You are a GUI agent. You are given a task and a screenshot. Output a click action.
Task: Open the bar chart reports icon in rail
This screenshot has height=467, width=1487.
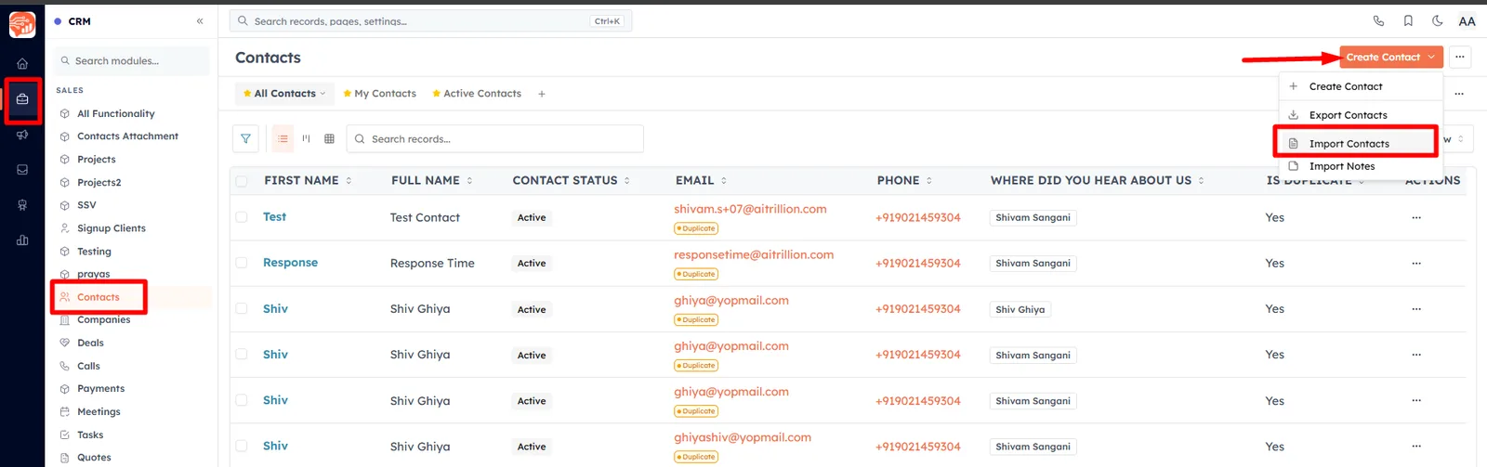[x=22, y=240]
